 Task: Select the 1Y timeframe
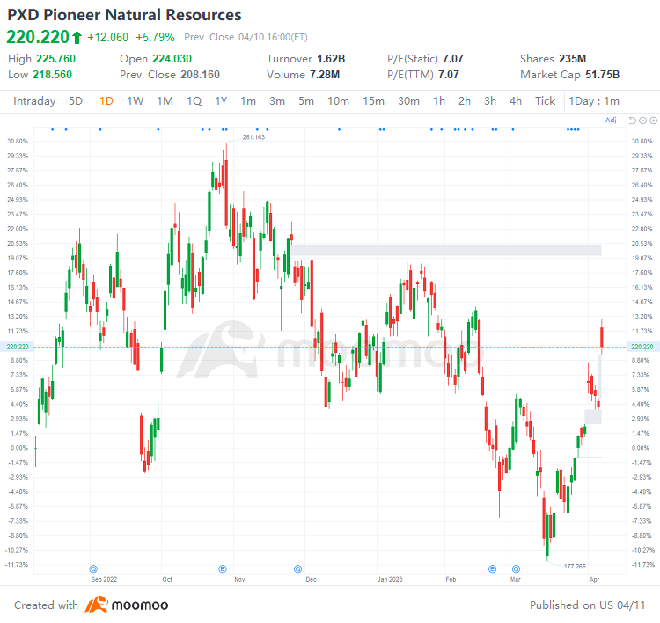point(221,100)
